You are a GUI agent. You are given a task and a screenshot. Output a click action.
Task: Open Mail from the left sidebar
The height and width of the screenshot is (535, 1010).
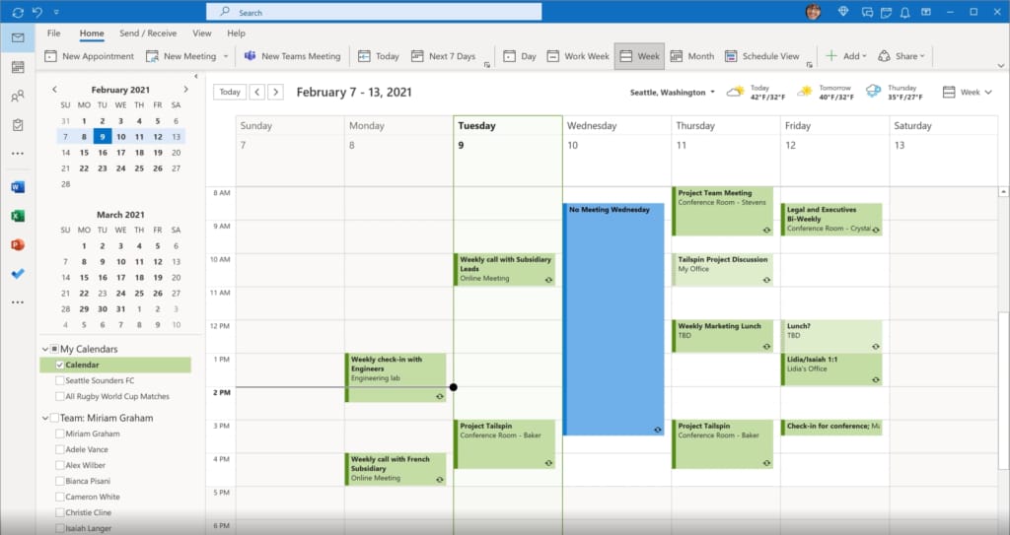[18, 38]
